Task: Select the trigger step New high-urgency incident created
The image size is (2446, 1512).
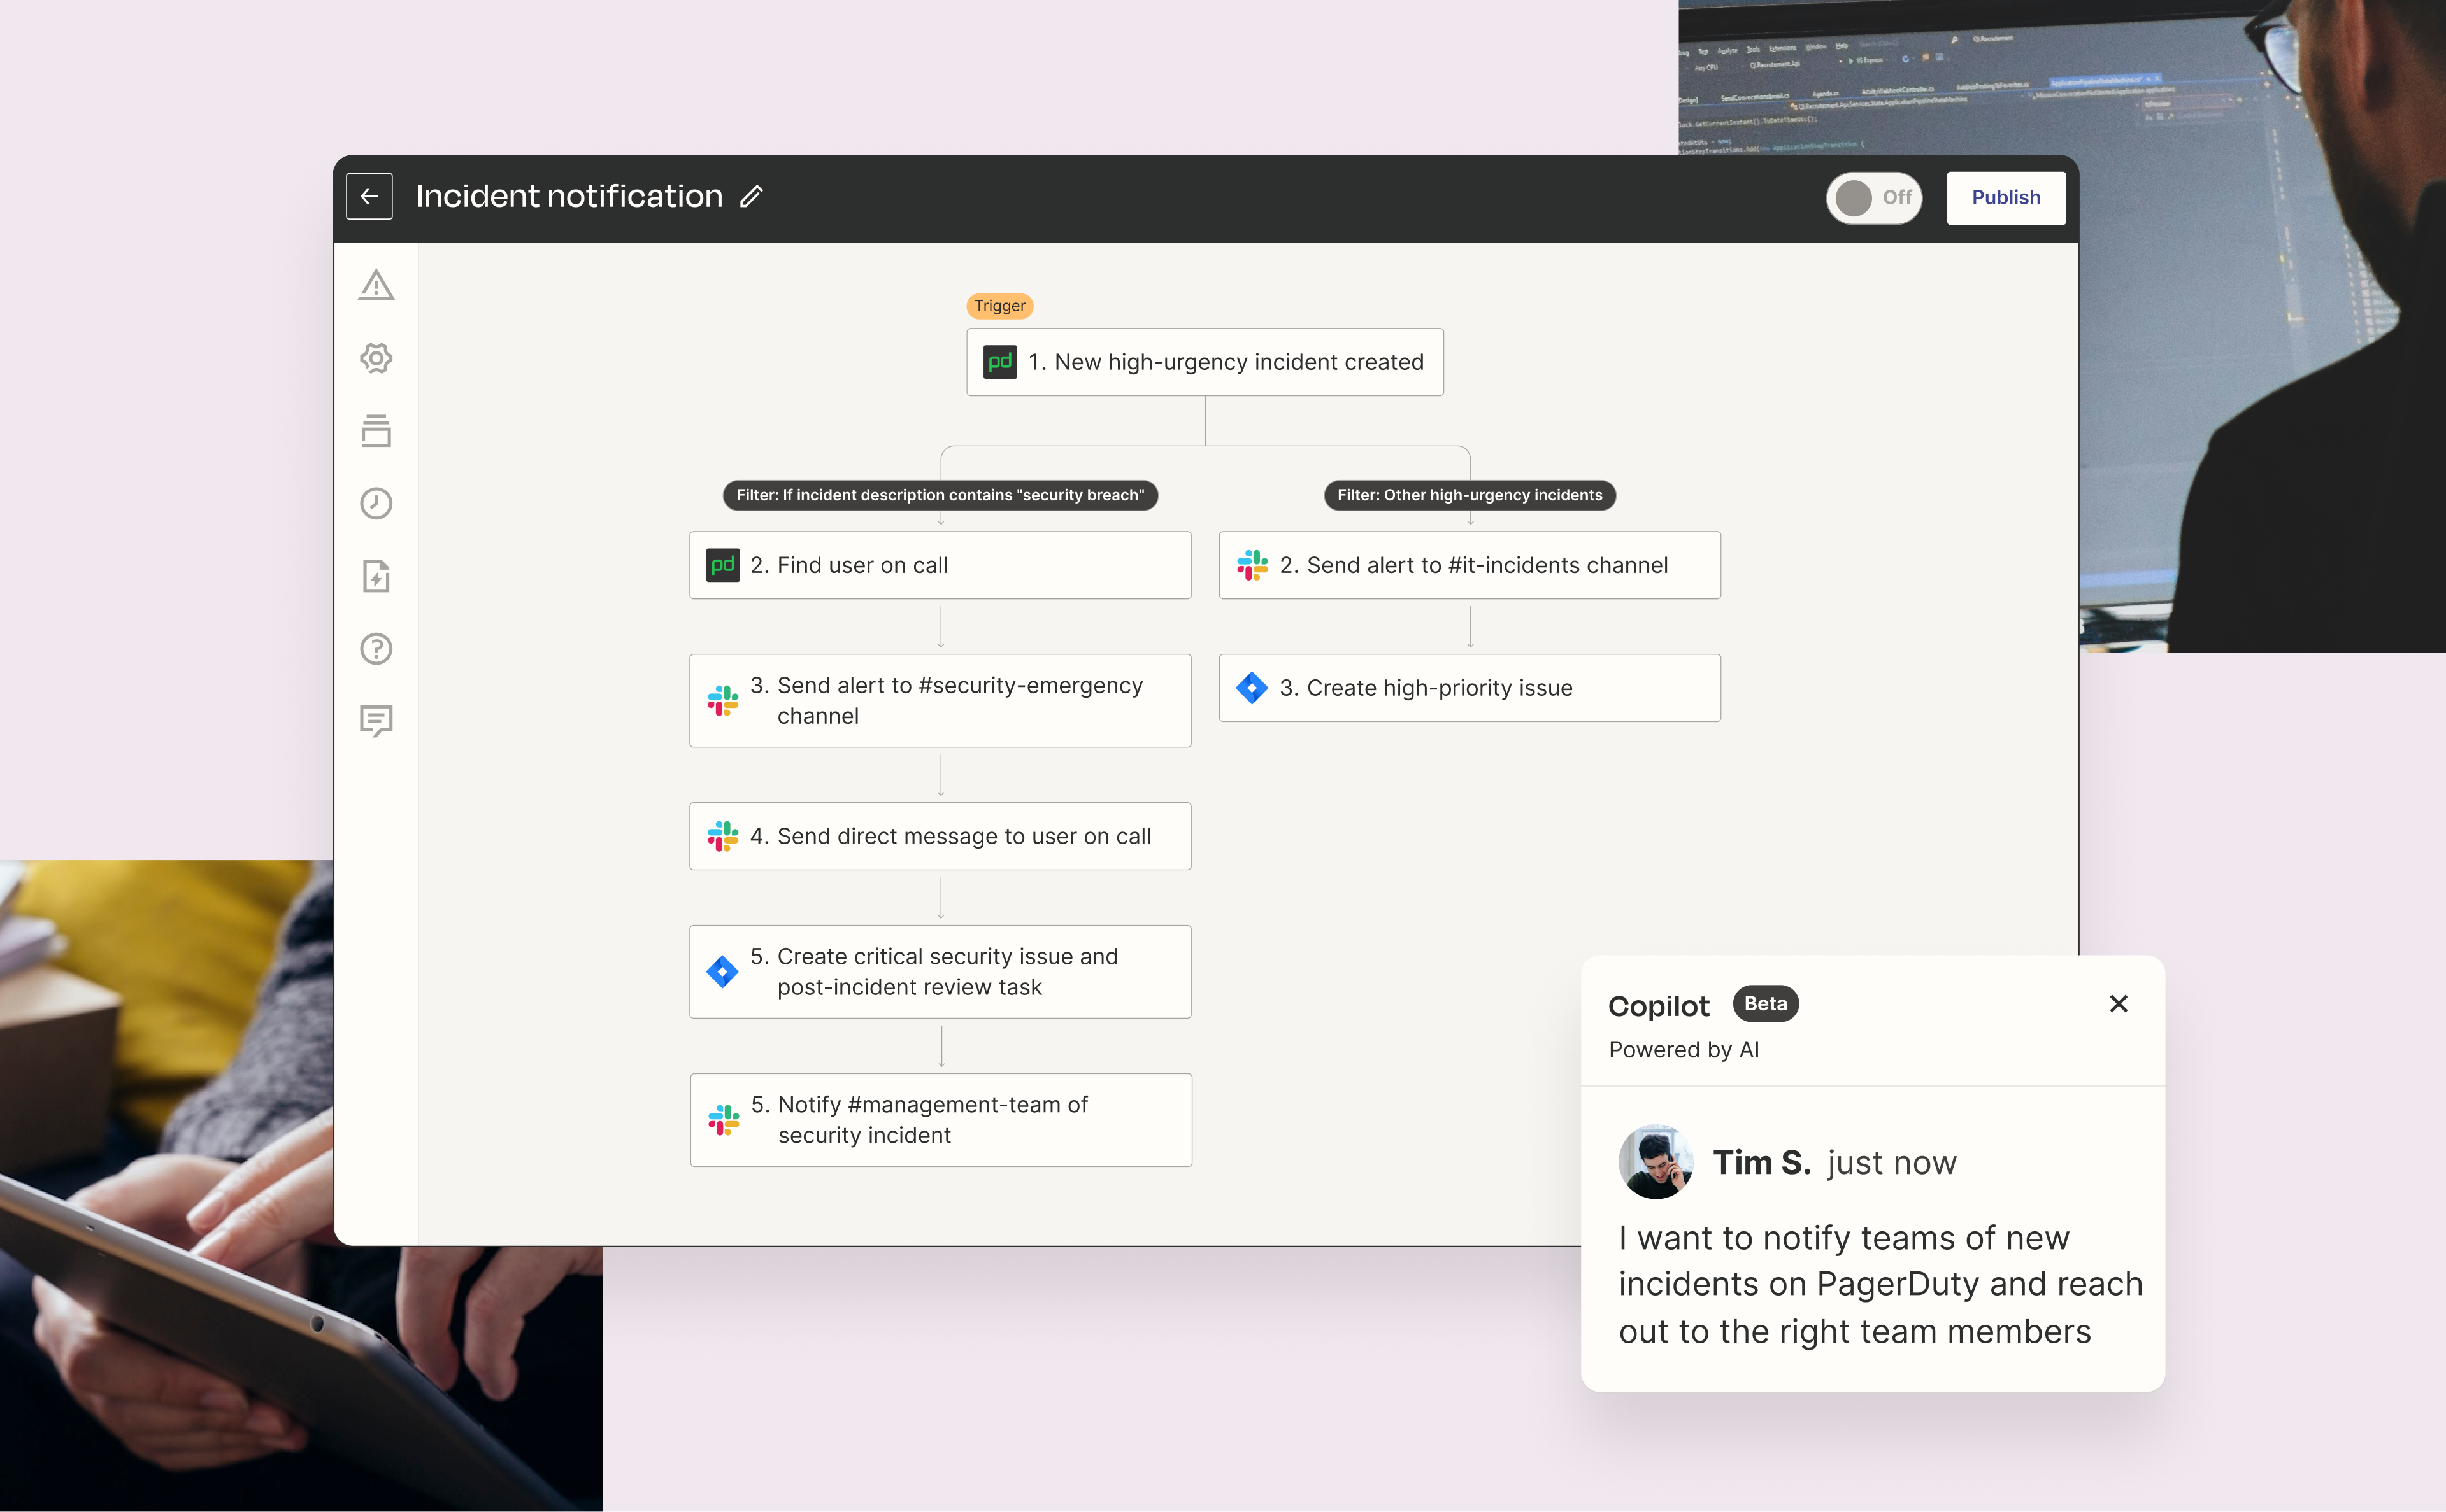Action: click(x=1205, y=362)
